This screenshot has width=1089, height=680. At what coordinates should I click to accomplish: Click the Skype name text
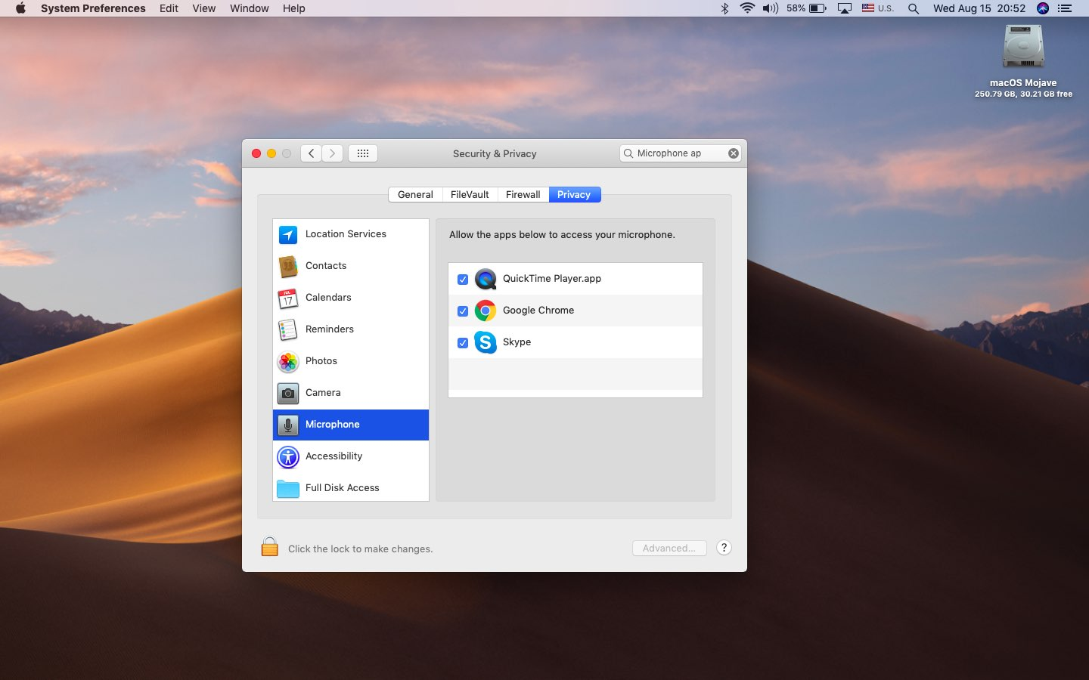click(517, 342)
